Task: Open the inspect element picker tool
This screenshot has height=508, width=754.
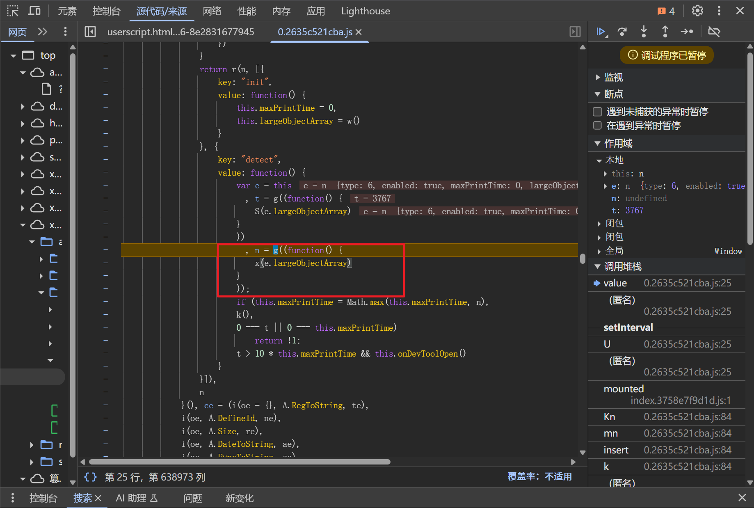Action: [13, 11]
